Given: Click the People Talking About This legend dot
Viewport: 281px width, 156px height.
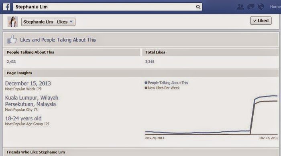Looking at the screenshot, I should tap(146, 83).
